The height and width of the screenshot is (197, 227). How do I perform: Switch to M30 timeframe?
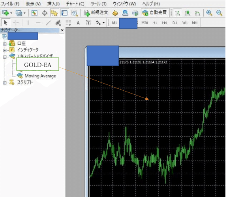[x=144, y=23]
